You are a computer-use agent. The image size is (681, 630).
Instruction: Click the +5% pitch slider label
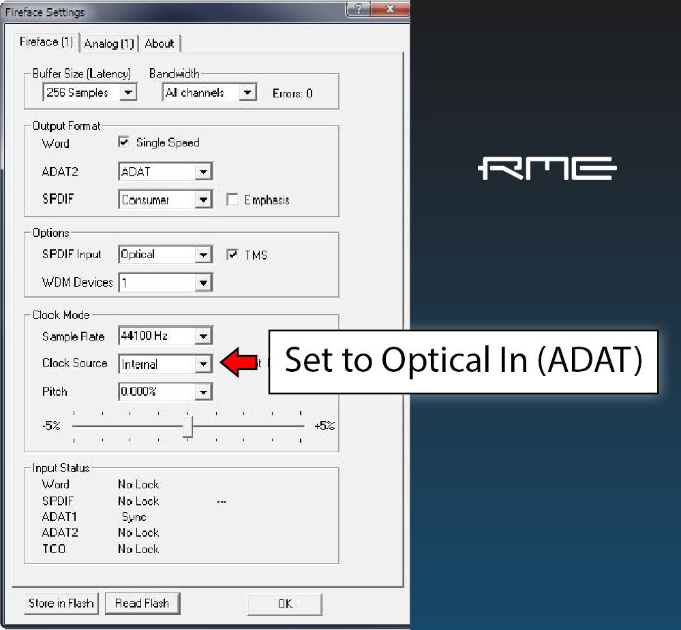click(x=324, y=426)
